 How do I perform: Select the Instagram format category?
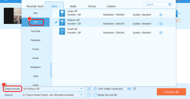coord(36,67)
